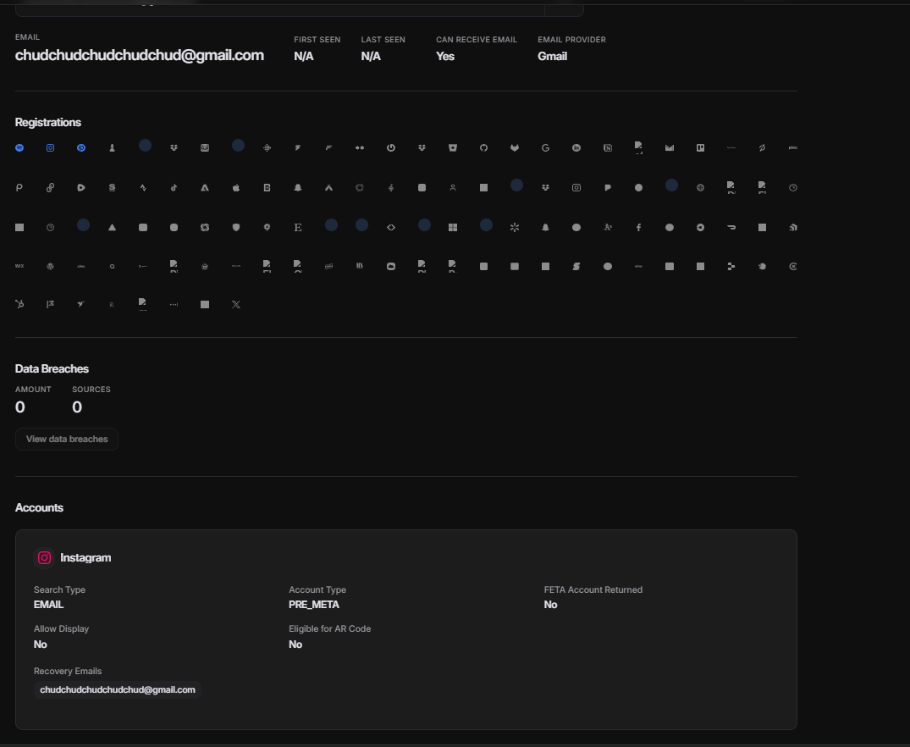Click the DoorDash swoosh registration icon

731,228
